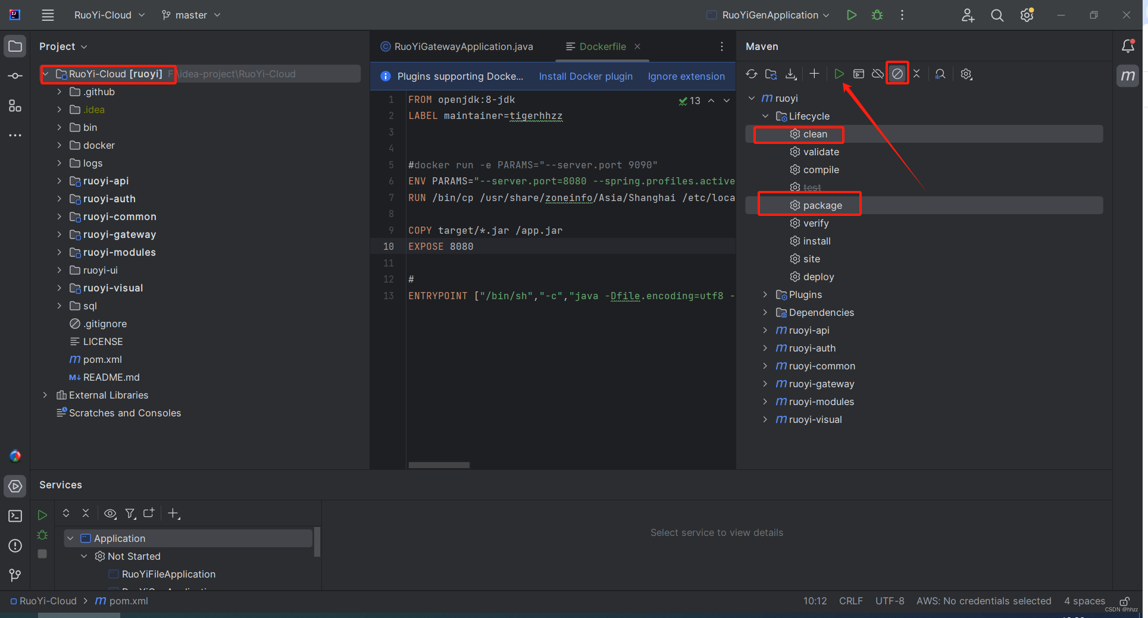Viewport: 1148px width, 618px height.
Task: Click Install Docker plugin link
Action: (x=586, y=76)
